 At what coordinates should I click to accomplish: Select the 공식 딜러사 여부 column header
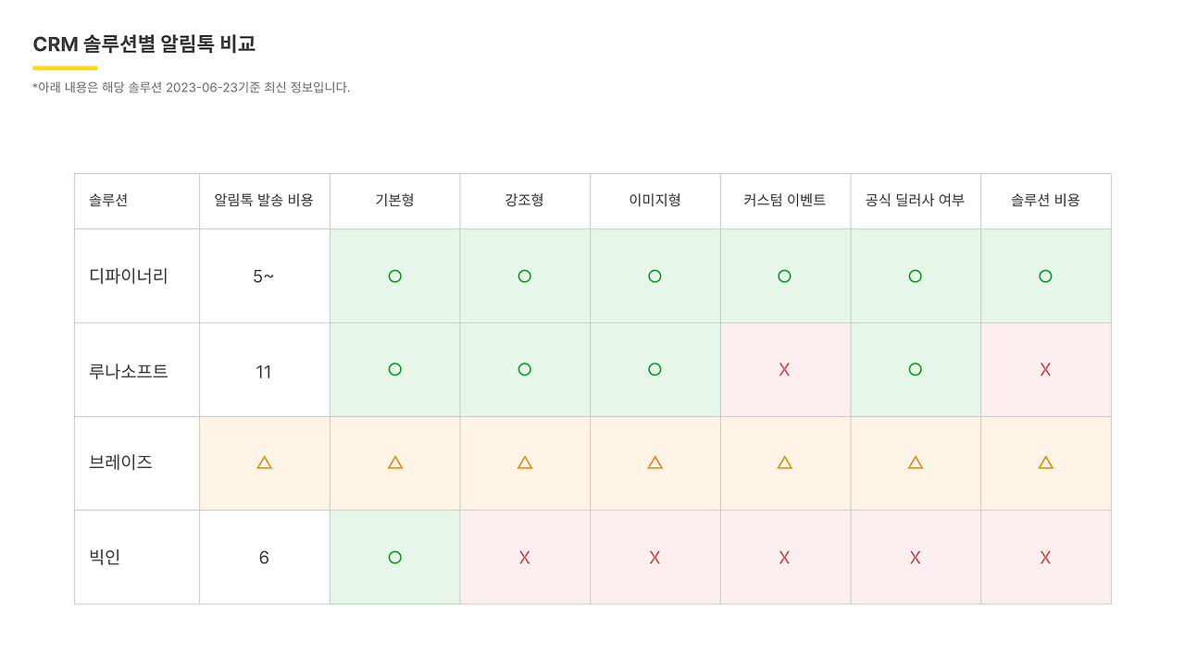pyautogui.click(x=915, y=200)
